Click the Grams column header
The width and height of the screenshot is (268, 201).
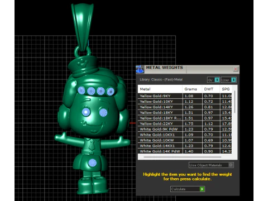[x=192, y=89]
